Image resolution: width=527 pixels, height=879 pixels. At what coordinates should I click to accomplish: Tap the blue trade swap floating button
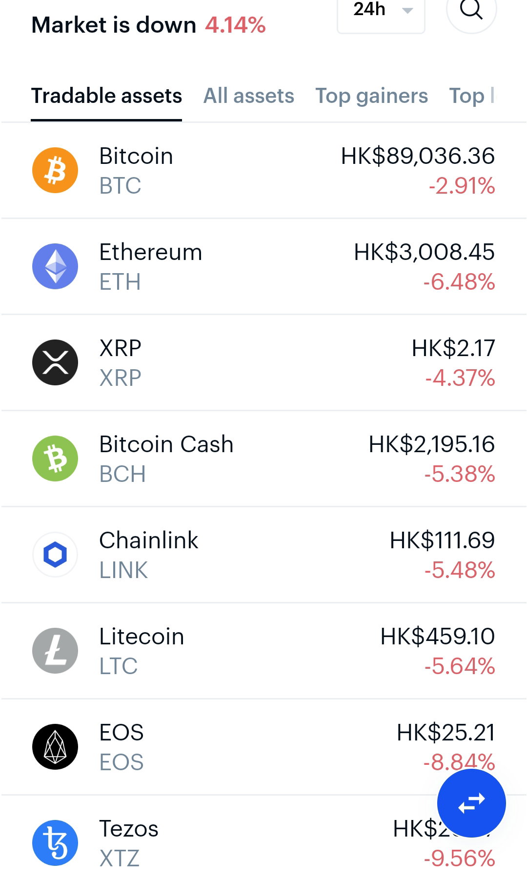pos(471,803)
